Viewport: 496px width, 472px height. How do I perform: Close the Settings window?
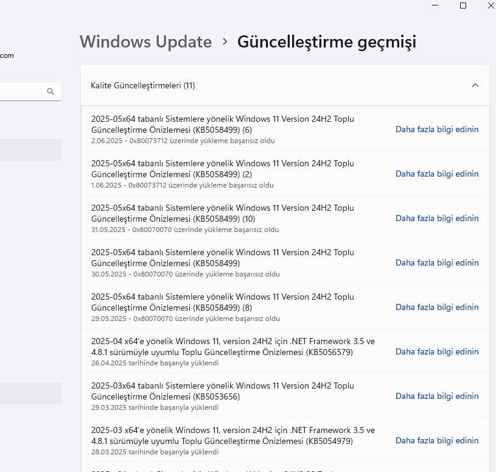(x=491, y=5)
